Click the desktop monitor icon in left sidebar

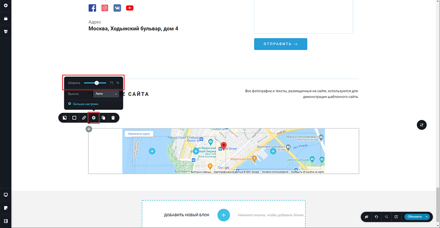(x=6, y=195)
